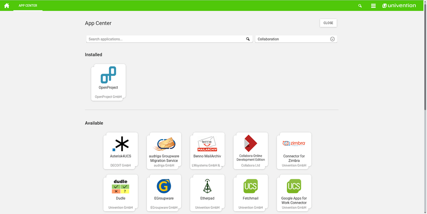Switch to the App Center tab
Screen dimensions: 427x214
tap(28, 5)
